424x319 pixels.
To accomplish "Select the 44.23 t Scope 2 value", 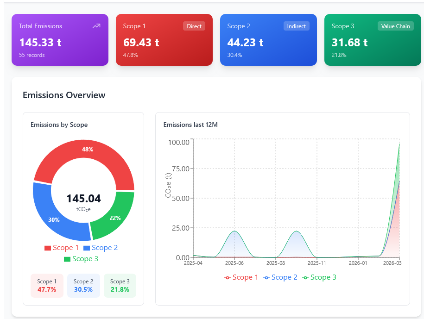I will click(245, 43).
